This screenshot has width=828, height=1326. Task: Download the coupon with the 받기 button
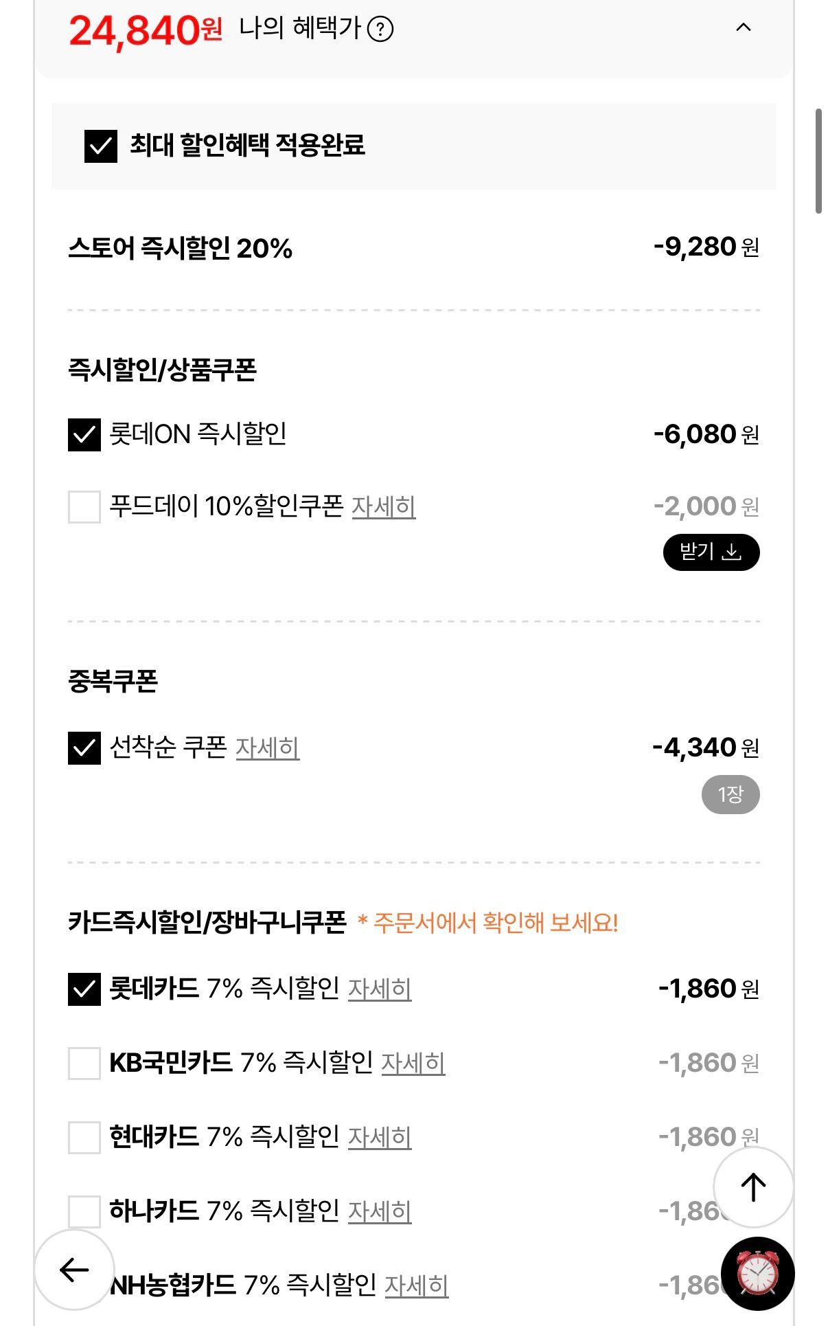pyautogui.click(x=711, y=552)
